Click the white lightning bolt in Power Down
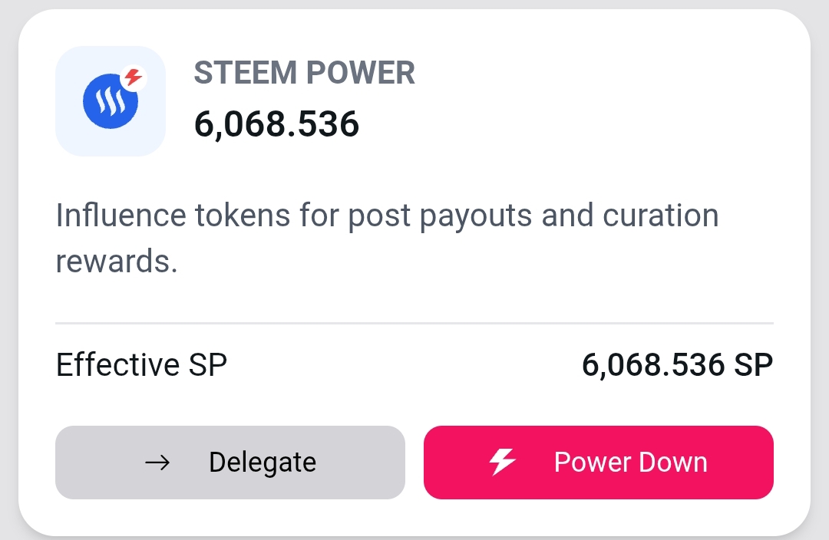 pyautogui.click(x=502, y=463)
